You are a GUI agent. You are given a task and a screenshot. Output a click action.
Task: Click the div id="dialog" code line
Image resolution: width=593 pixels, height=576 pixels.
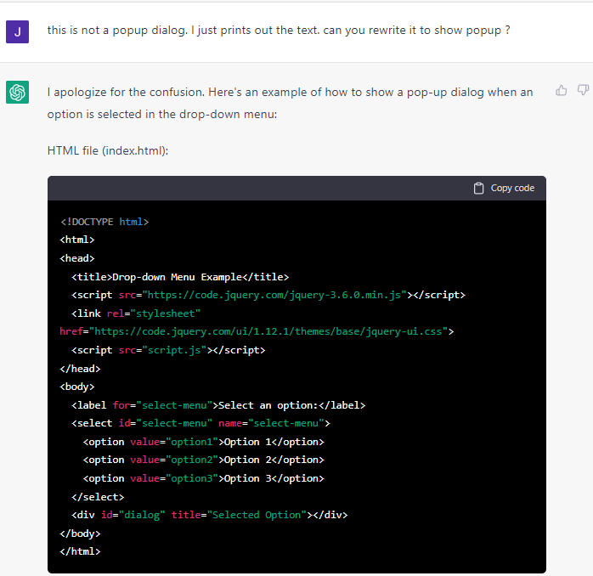click(x=210, y=515)
